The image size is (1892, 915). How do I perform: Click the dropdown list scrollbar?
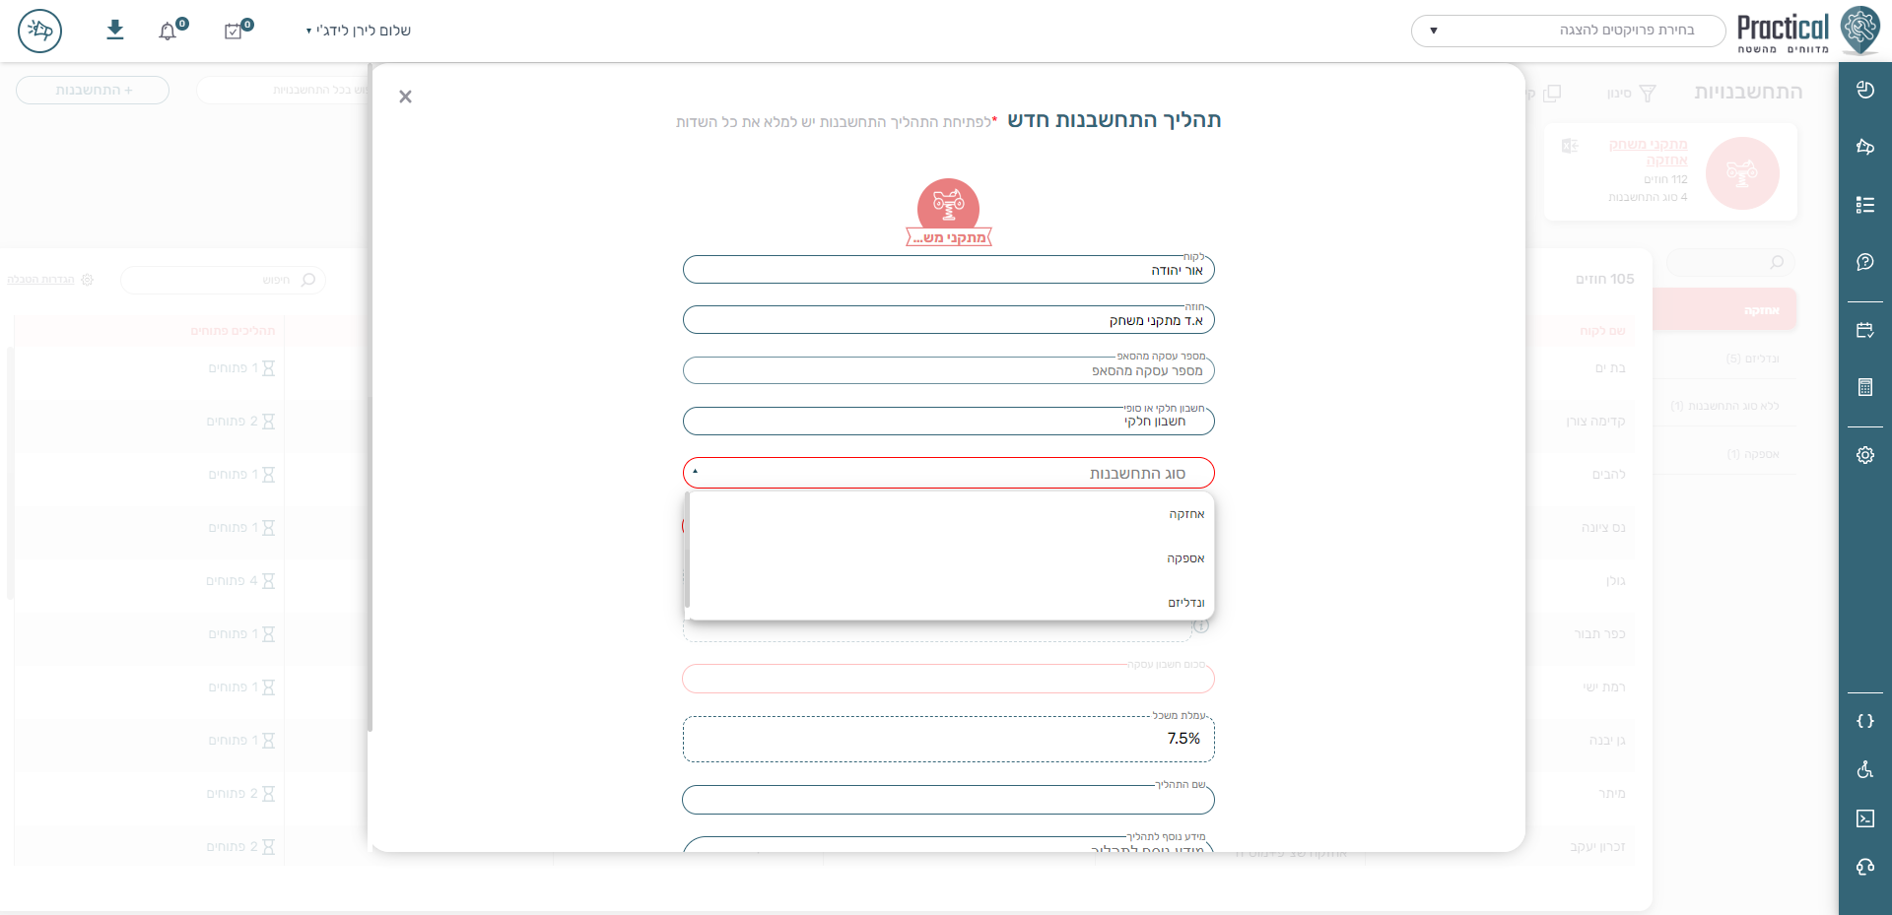687,550
